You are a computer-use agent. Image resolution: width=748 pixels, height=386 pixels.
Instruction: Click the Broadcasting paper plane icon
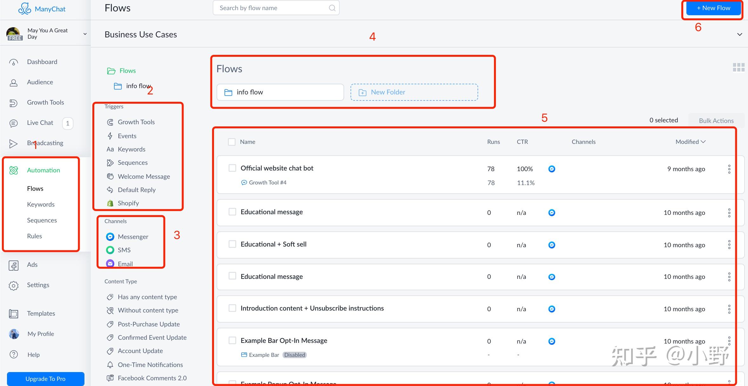tap(13, 144)
